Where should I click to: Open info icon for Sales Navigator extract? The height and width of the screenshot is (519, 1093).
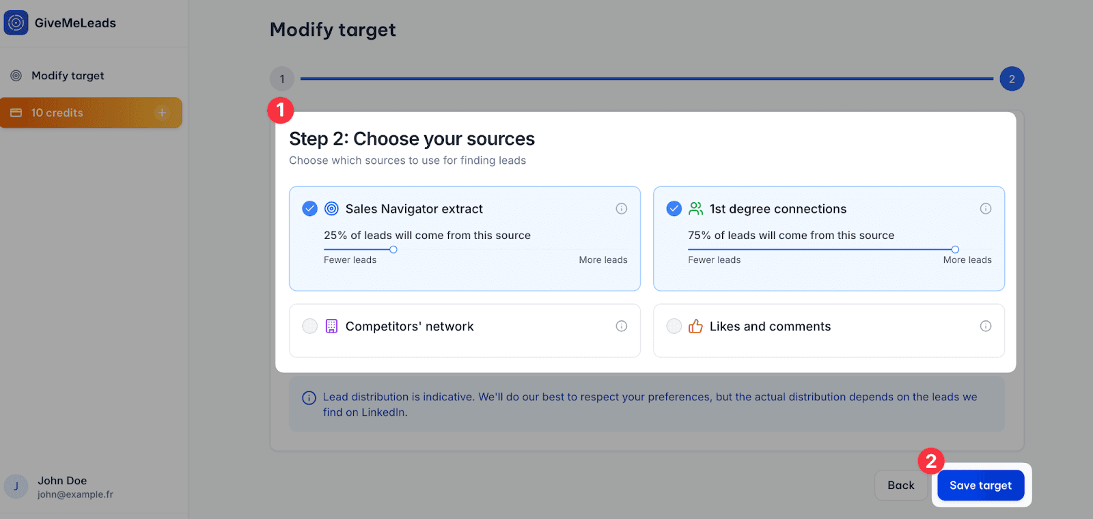[x=622, y=209]
